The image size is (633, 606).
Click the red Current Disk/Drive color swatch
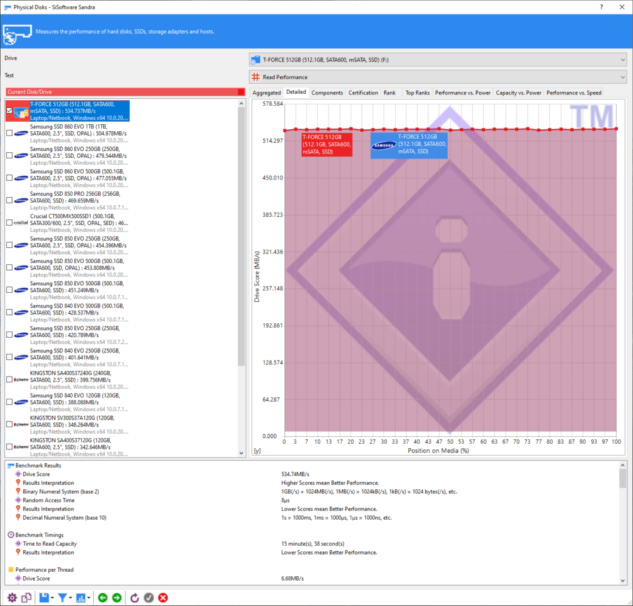(241, 92)
